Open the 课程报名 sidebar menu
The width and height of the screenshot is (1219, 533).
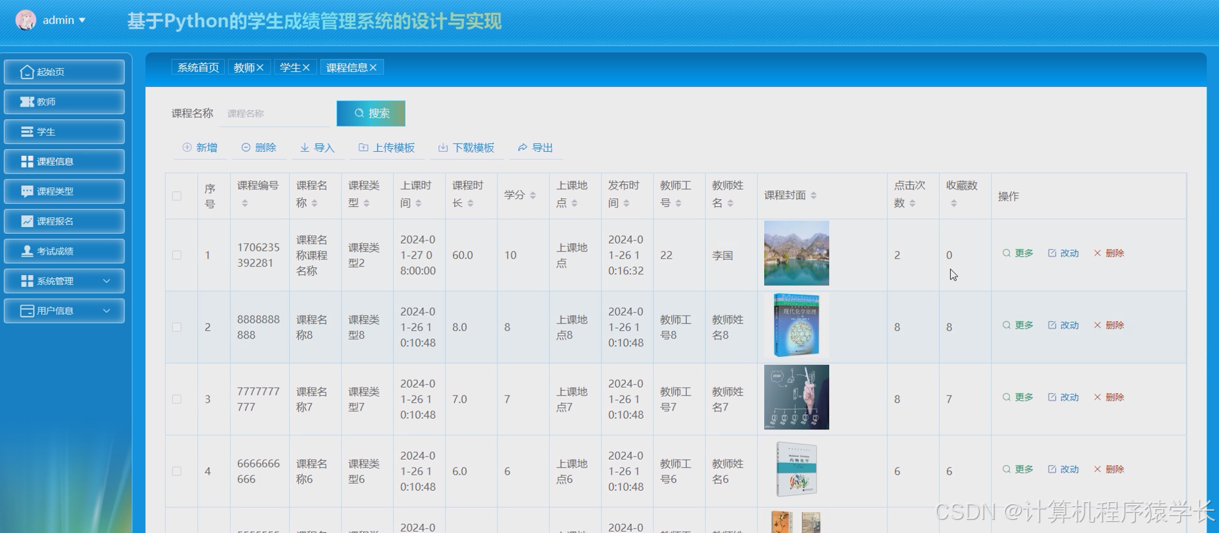click(x=64, y=221)
